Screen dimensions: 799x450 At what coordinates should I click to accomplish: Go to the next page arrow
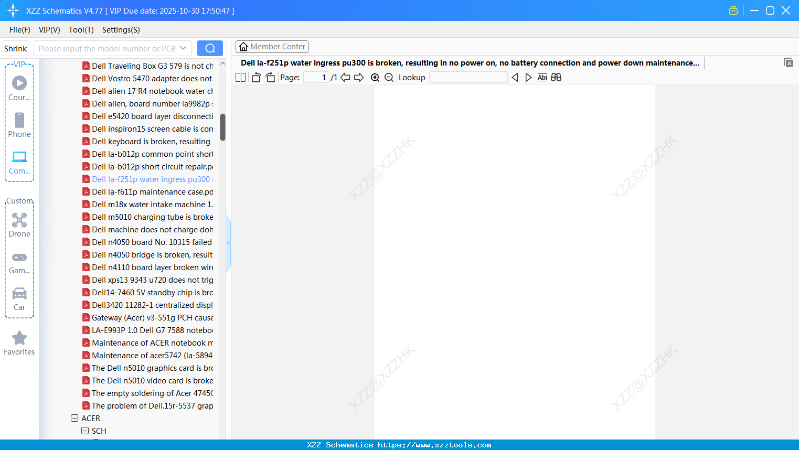click(359, 78)
